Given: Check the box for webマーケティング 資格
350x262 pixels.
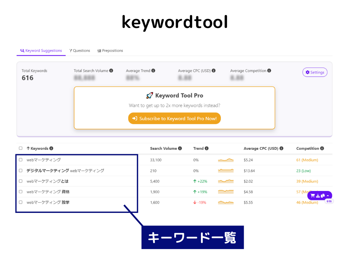Looking at the screenshot, I should click(21, 192).
